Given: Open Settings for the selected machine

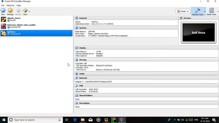Looking at the screenshot, I should (10, 11).
